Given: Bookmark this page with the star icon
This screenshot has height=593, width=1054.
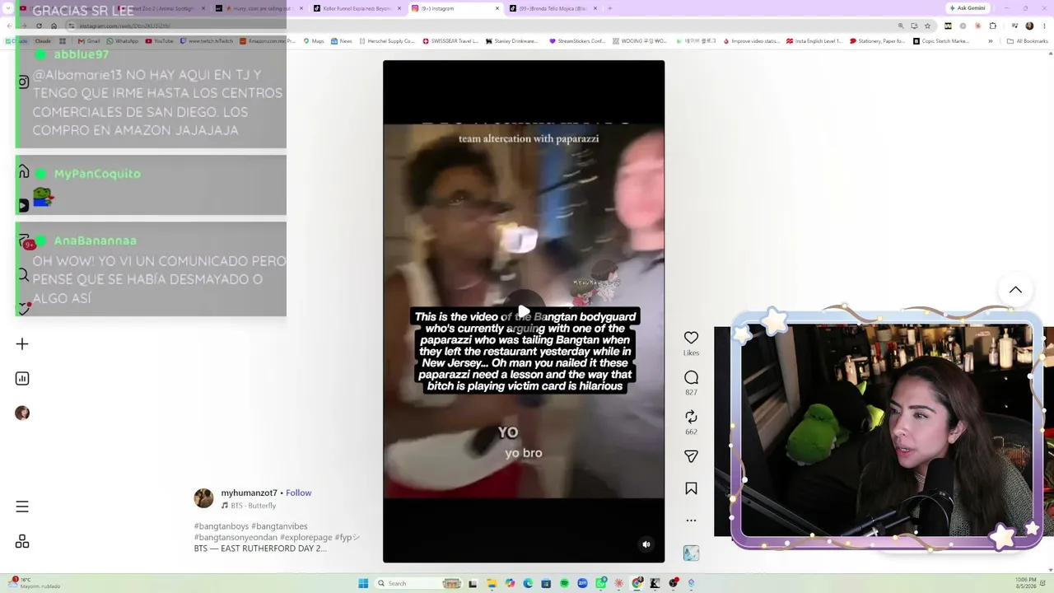Looking at the screenshot, I should (927, 26).
